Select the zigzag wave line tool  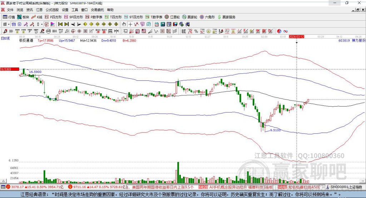pyautogui.click(x=156, y=31)
